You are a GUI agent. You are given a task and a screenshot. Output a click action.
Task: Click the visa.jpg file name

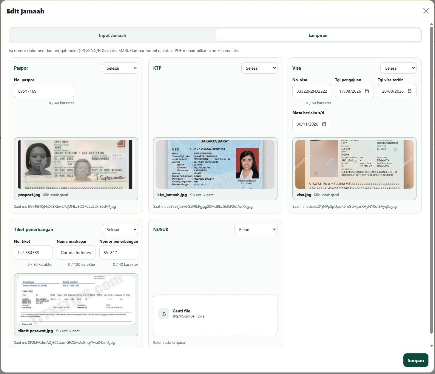(304, 195)
